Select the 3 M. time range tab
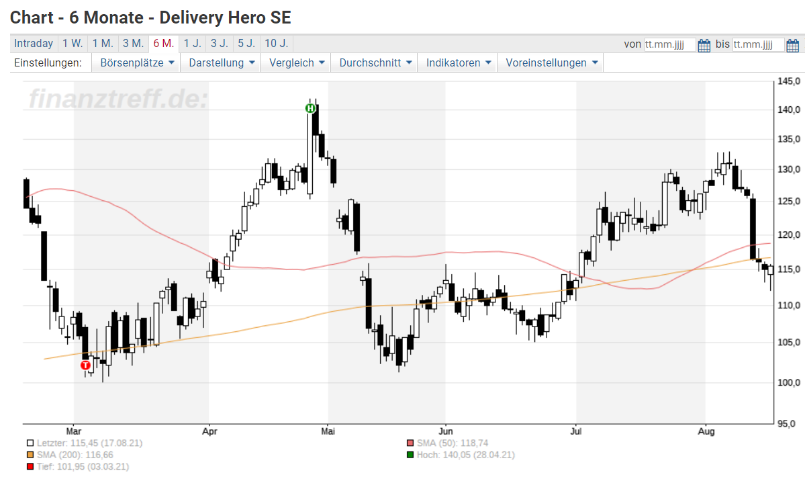Image resolution: width=805 pixels, height=477 pixels. pos(133,44)
